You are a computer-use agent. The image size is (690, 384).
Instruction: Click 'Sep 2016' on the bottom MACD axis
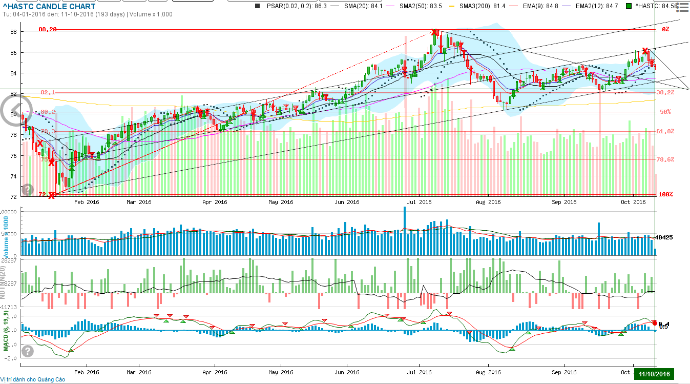(x=564, y=372)
